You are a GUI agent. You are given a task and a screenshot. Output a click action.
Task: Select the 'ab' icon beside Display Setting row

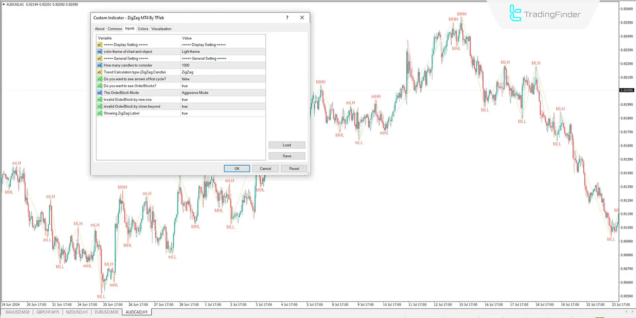99,45
